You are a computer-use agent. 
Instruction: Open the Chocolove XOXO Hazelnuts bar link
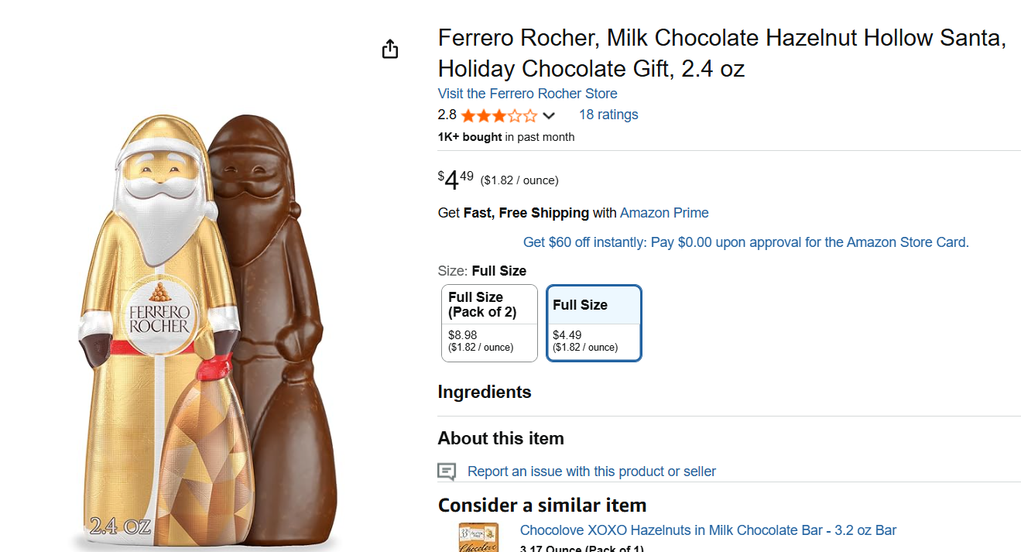(708, 530)
